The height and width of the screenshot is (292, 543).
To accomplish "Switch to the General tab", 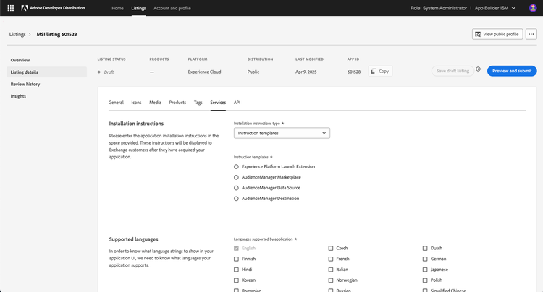I will tap(116, 103).
